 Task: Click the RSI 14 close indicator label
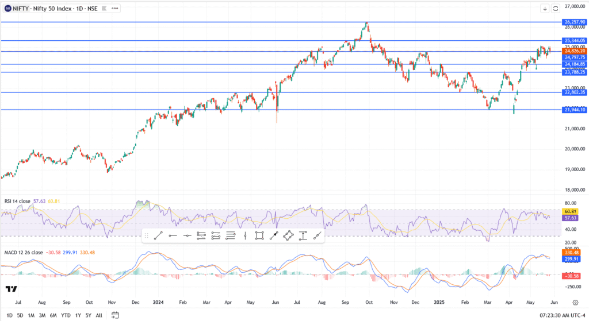coord(17,202)
